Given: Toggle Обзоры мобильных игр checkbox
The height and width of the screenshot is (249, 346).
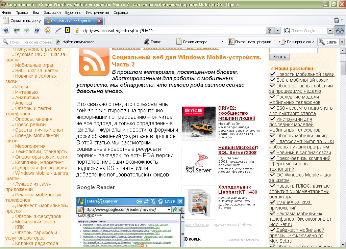Looking at the screenshot, I should [272, 136].
